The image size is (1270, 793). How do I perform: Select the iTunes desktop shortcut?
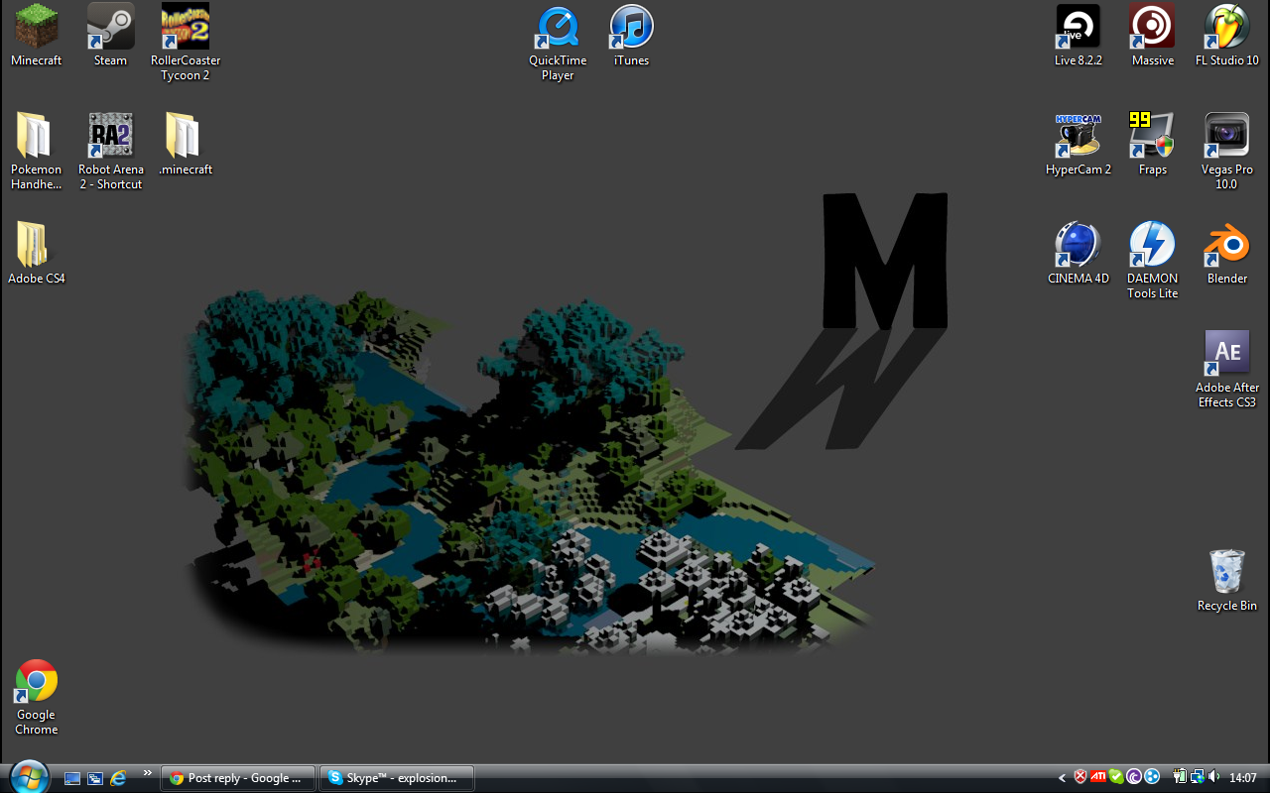(631, 35)
